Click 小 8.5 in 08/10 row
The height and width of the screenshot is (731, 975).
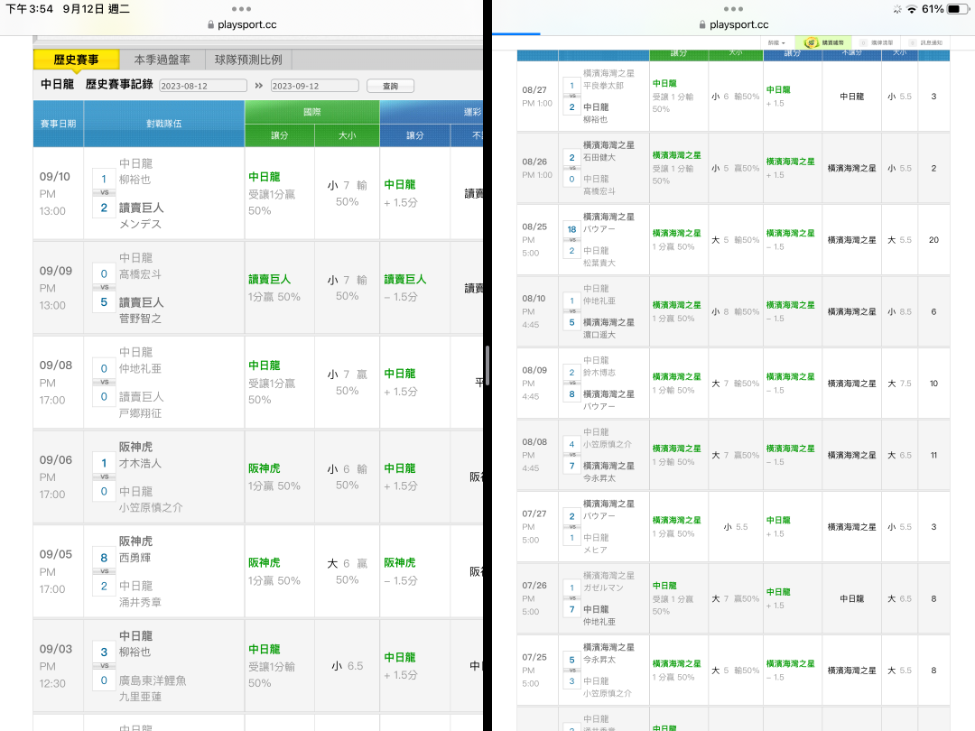click(x=899, y=312)
